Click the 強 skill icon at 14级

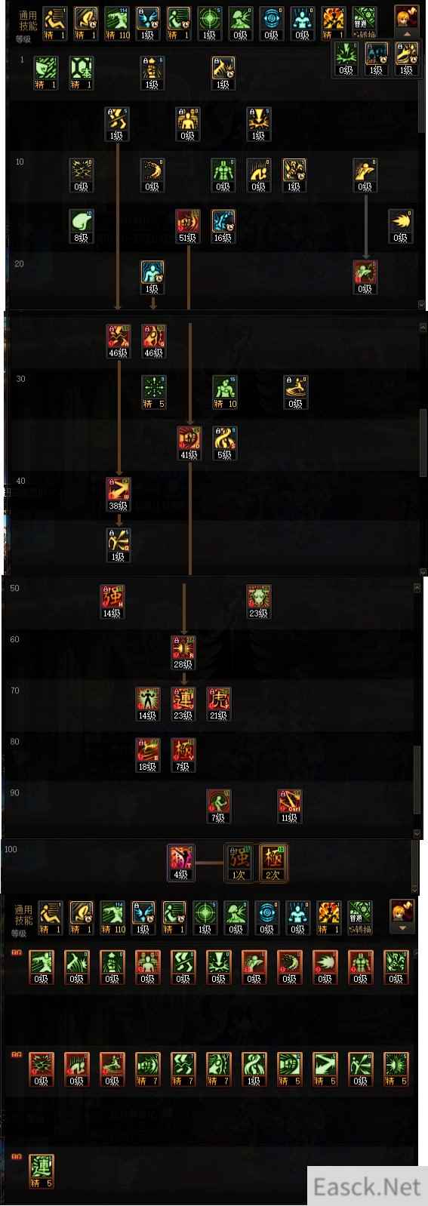click(x=112, y=601)
